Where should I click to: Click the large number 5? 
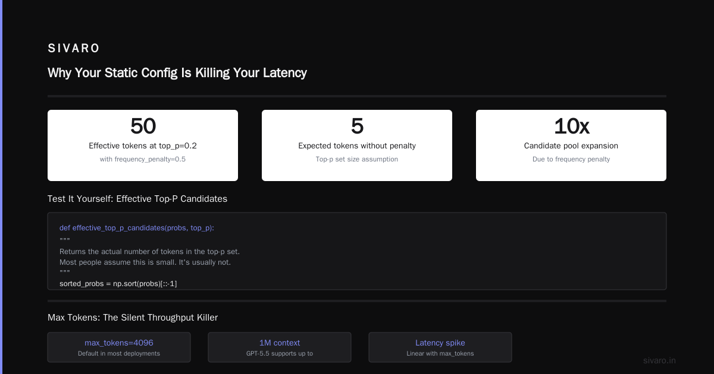point(357,126)
